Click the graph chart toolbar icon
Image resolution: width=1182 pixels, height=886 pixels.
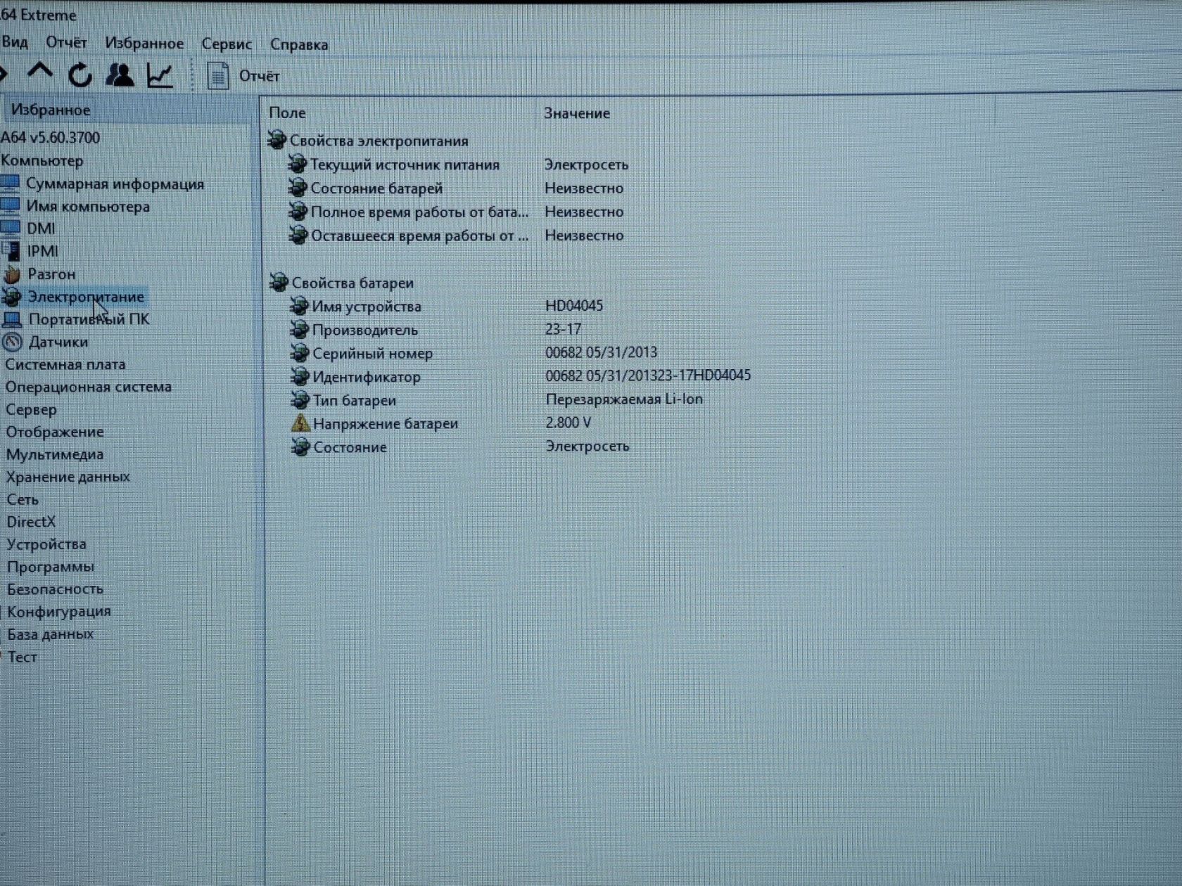[160, 75]
